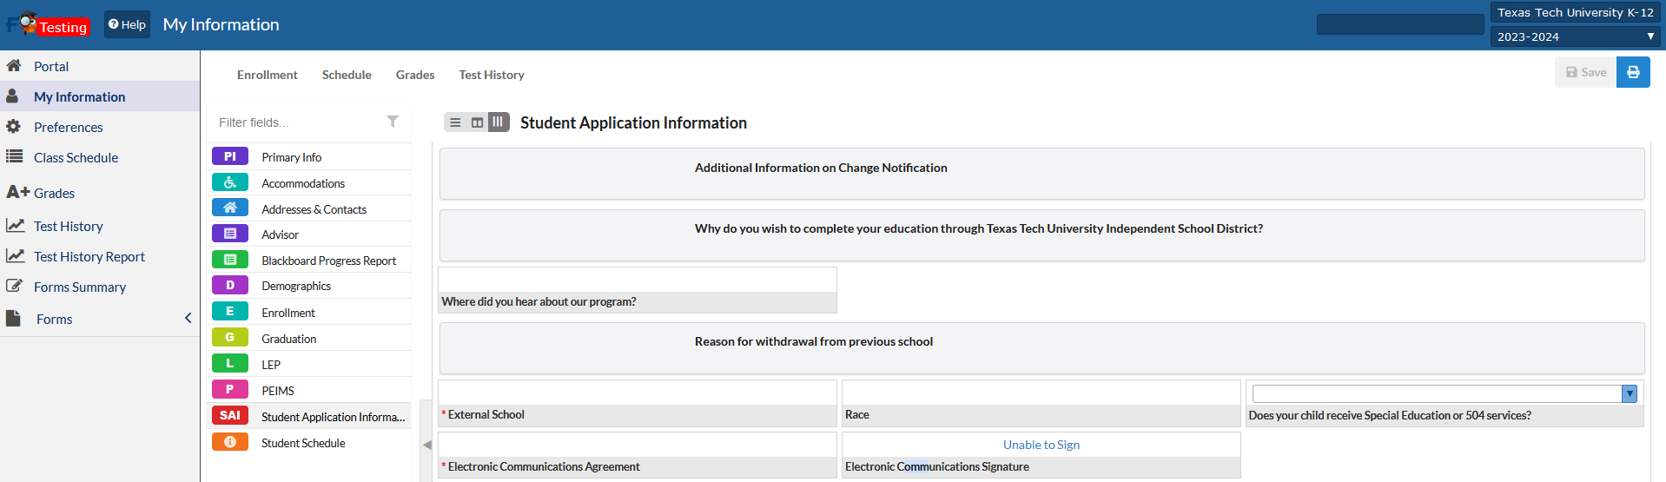Viewport: 1666px width, 482px height.
Task: Open Forms Summary in the sidebar
Action: pos(80,287)
